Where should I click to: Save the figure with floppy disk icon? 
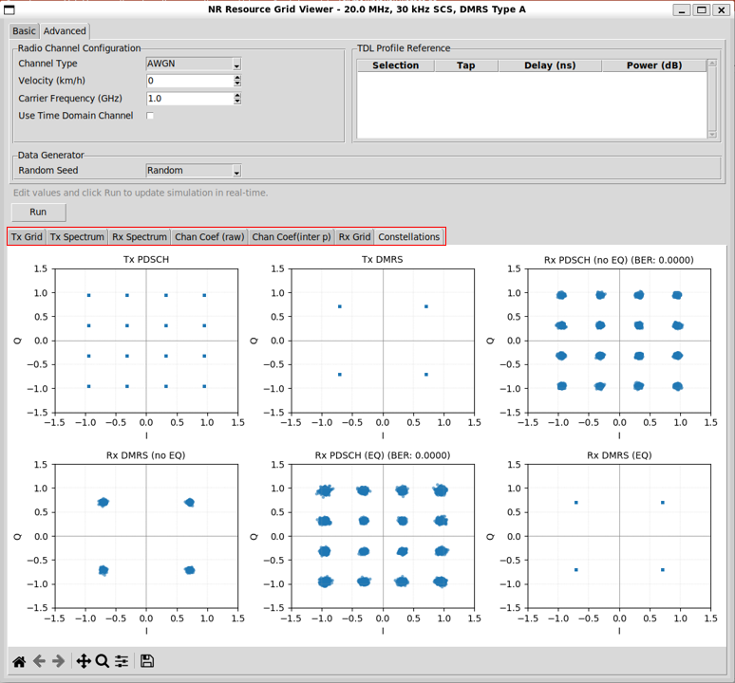(x=147, y=661)
